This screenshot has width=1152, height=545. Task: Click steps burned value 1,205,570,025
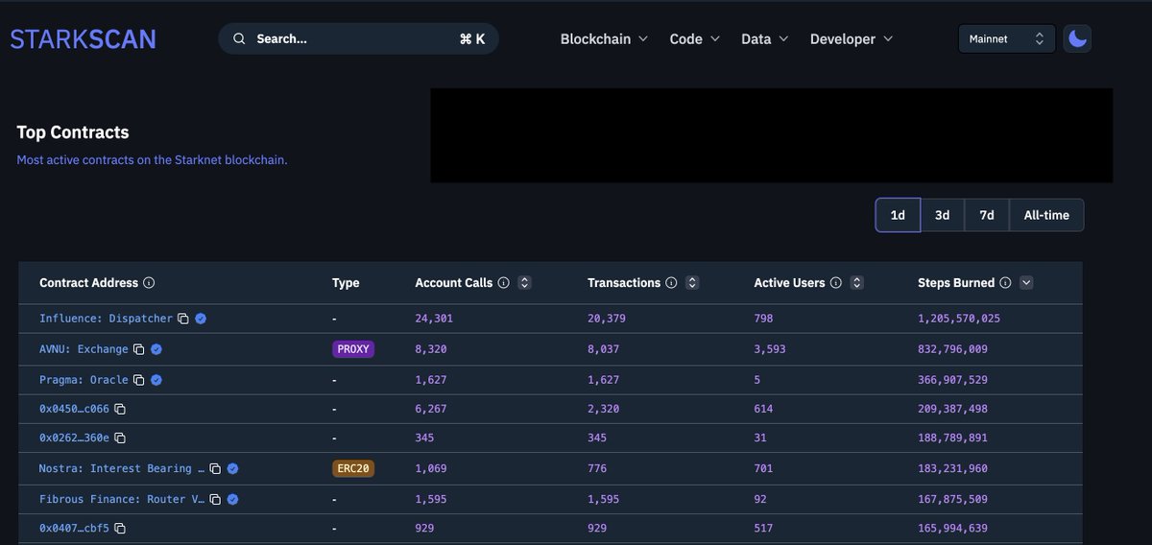pos(959,319)
